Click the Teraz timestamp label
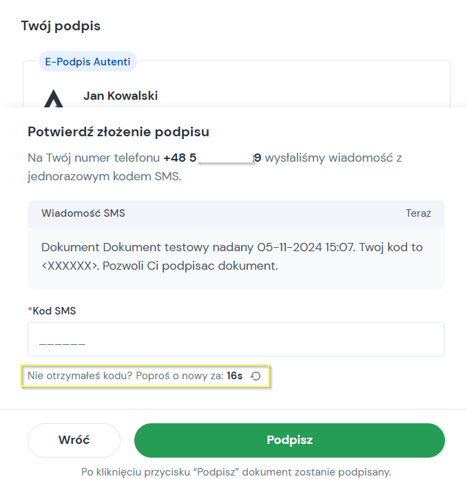Screen dimensions: 467x479 click(x=418, y=213)
